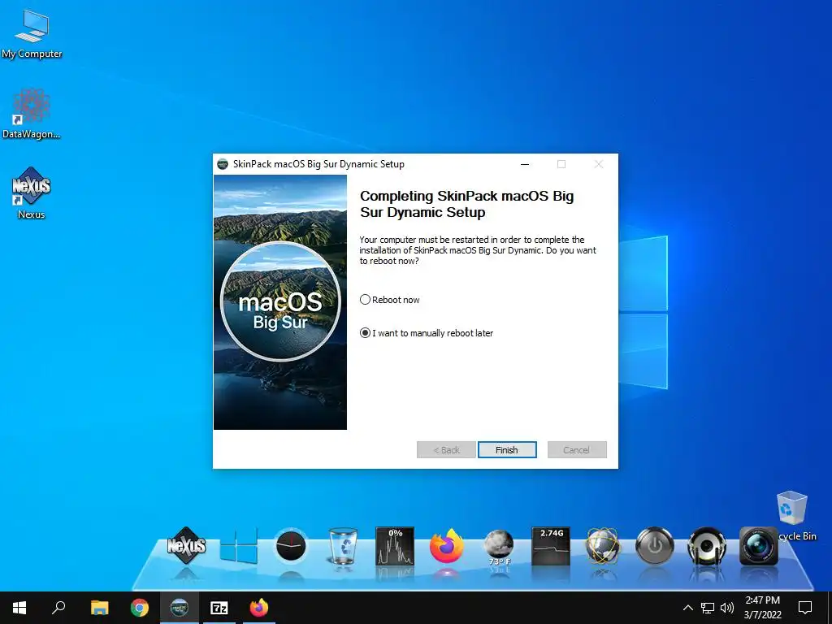This screenshot has width=832, height=624.
Task: Click the CPU usage meter in dock
Action: point(395,546)
